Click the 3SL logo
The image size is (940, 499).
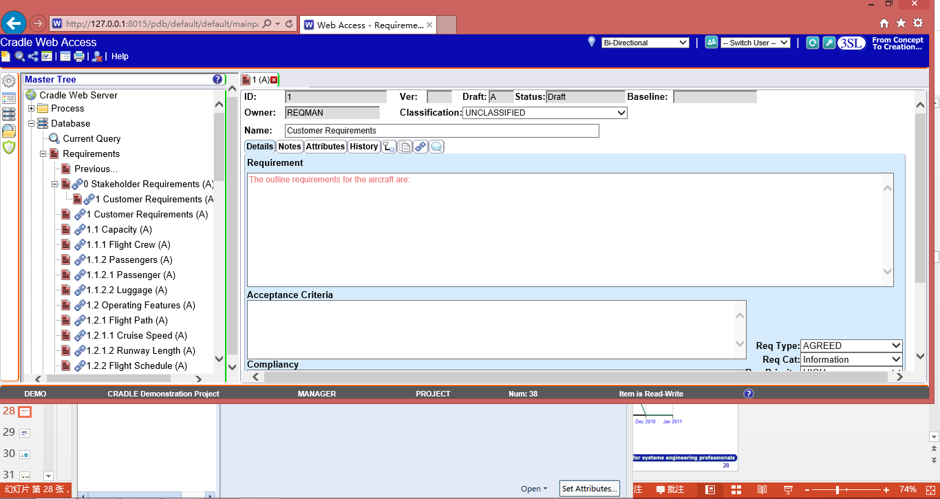852,43
